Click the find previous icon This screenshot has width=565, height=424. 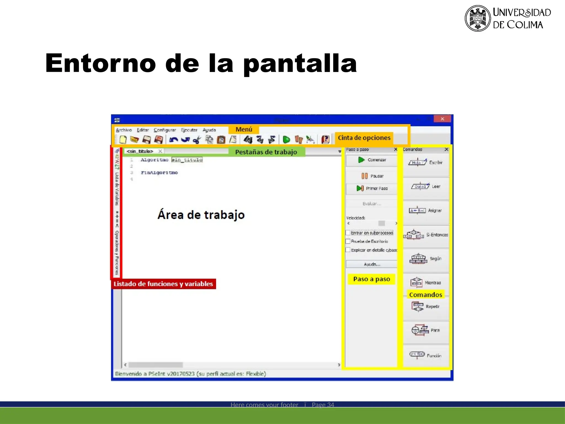[260, 140]
